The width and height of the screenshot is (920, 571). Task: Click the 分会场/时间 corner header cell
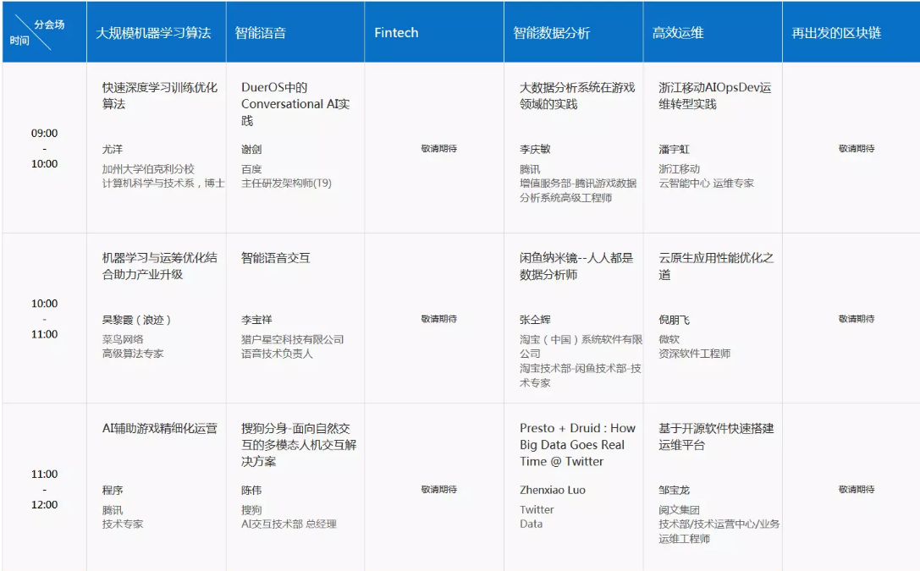[x=45, y=32]
